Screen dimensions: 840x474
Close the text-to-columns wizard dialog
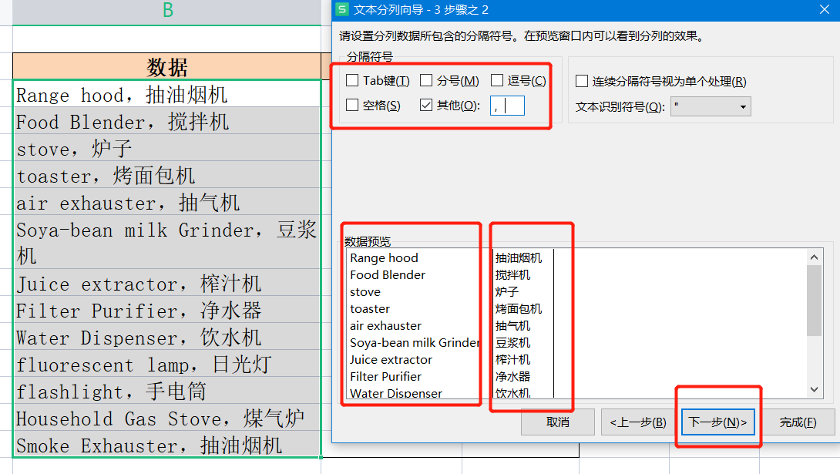tap(825, 10)
